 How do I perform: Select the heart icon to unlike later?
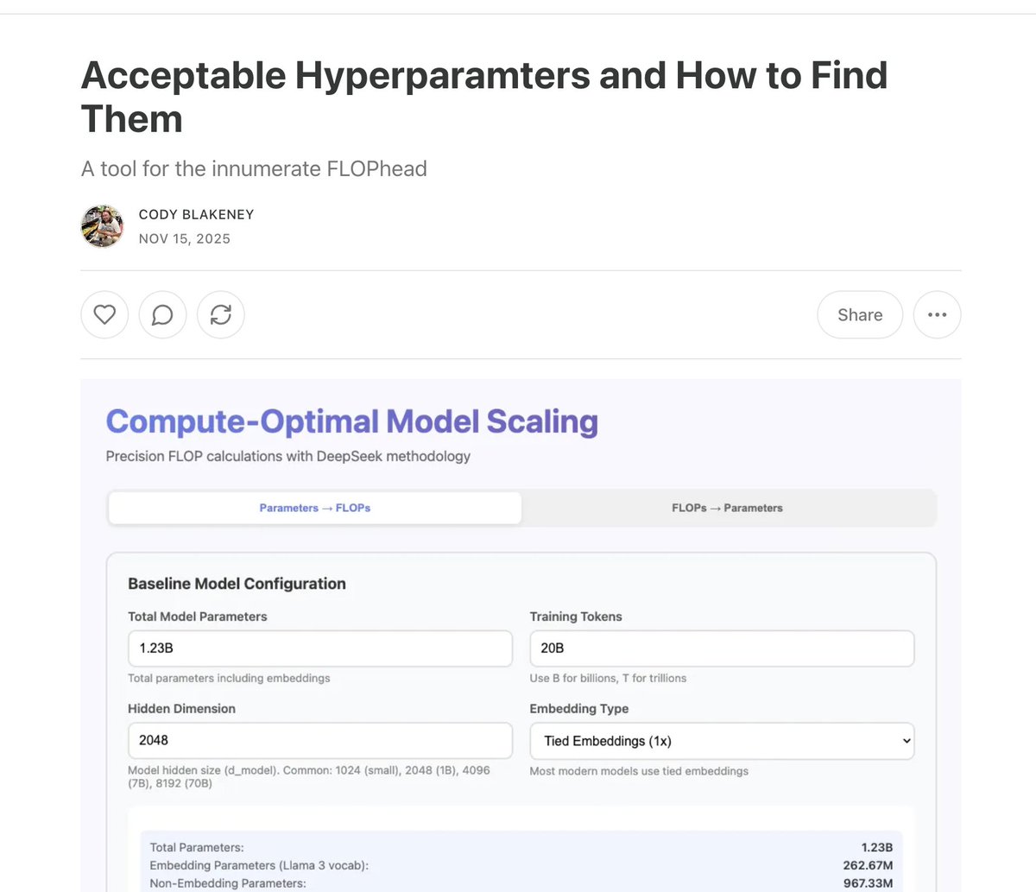pos(104,314)
